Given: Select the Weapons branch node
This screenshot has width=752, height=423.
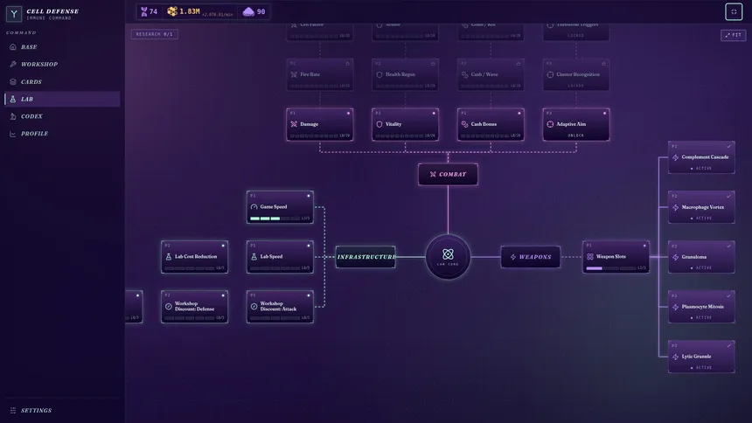Looking at the screenshot, I should [x=531, y=257].
